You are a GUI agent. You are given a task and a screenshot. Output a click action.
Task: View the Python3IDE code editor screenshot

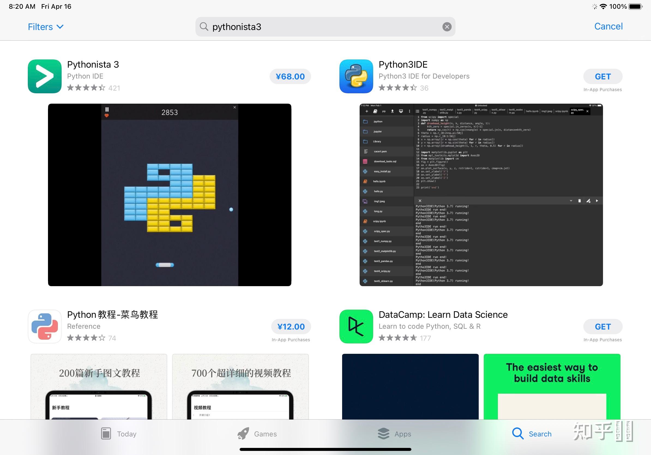(481, 194)
